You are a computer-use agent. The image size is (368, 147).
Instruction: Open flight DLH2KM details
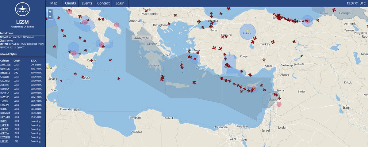click(5, 113)
